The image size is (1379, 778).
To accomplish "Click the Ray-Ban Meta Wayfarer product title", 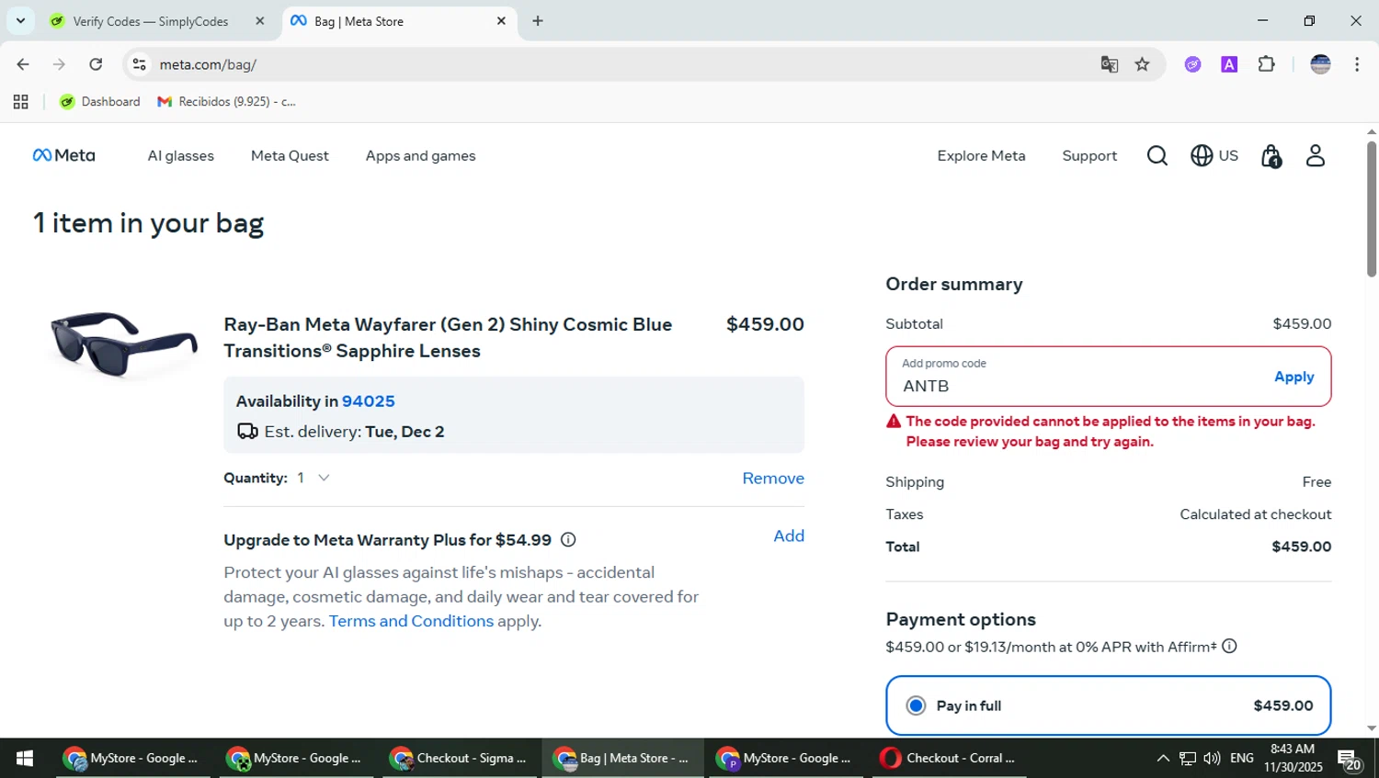I will pyautogui.click(x=448, y=338).
